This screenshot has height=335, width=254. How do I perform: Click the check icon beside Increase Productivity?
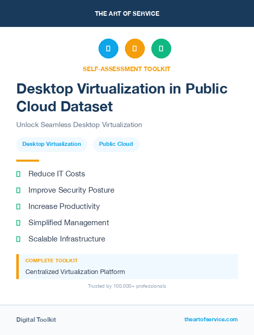18,206
